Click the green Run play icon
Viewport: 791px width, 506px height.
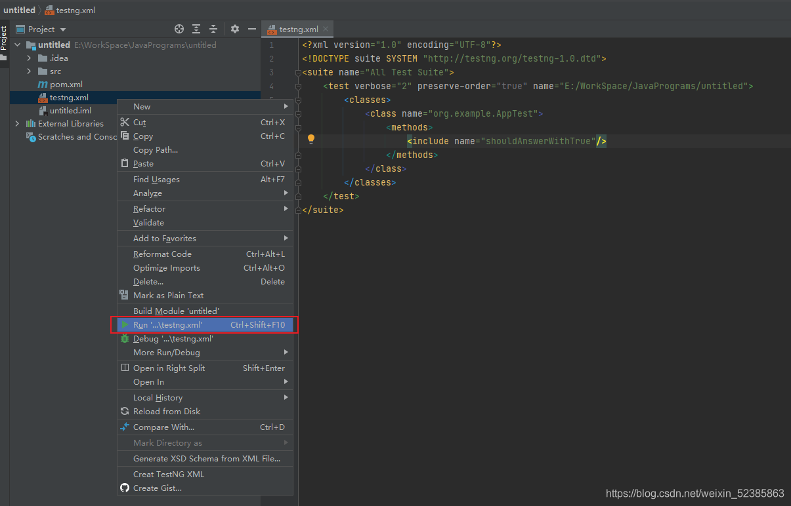pos(125,324)
